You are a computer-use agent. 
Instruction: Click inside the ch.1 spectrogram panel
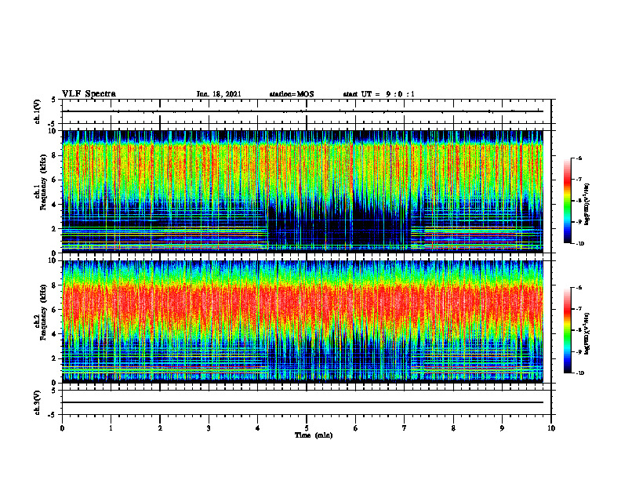(302, 191)
